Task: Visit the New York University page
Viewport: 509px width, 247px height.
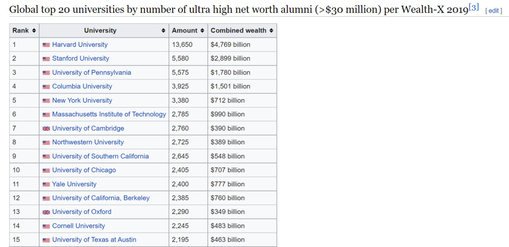Action: pyautogui.click(x=82, y=100)
